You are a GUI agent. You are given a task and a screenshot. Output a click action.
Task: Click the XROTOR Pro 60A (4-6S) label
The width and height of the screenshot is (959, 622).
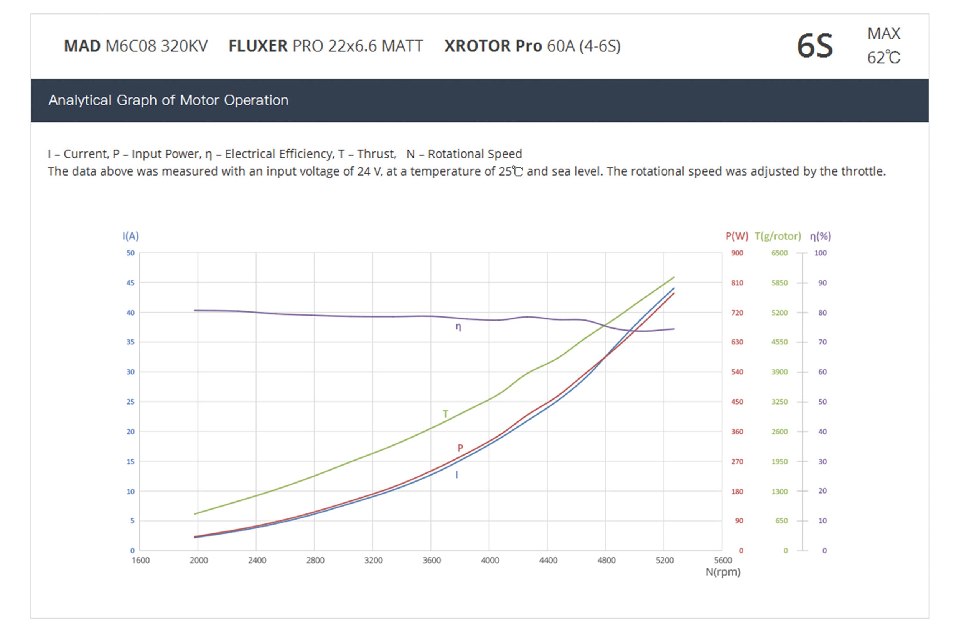532,46
